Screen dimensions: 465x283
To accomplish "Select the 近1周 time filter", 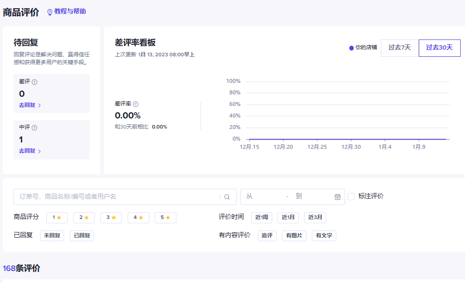I will tap(262, 218).
